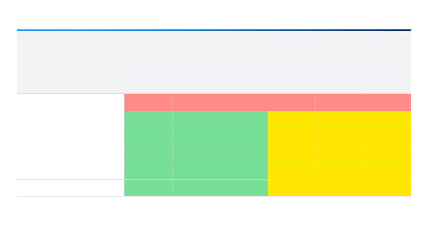Select the narrow green cell in the first green row
This screenshot has height=240, width=428.
[x=148, y=119]
